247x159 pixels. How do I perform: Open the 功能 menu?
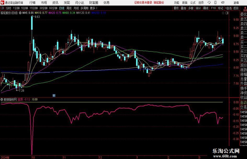tap(177, 3)
